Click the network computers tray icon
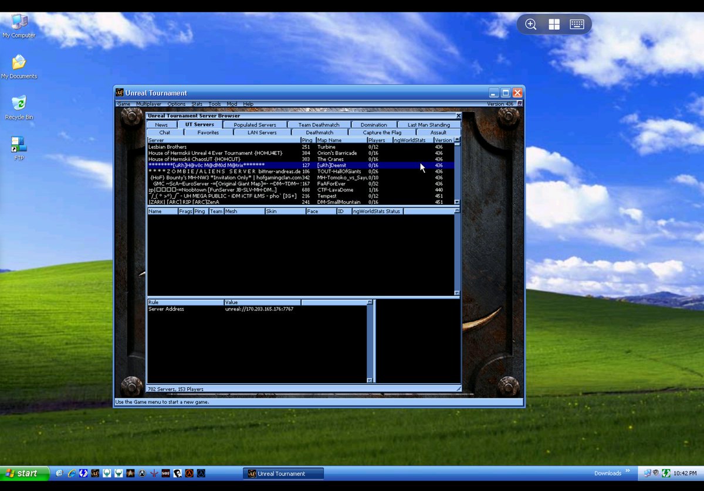704x491 pixels. coord(647,473)
